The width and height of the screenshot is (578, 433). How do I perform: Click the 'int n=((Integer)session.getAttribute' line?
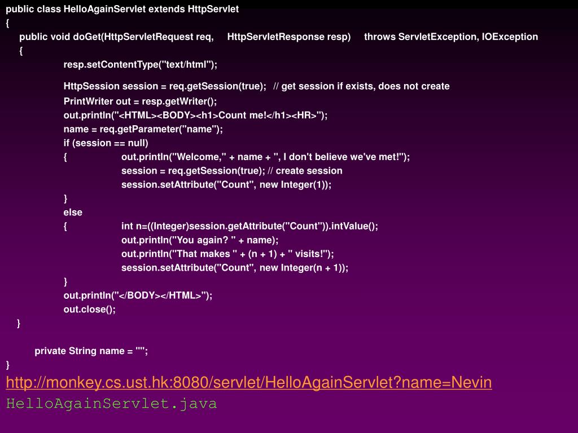[249, 226]
